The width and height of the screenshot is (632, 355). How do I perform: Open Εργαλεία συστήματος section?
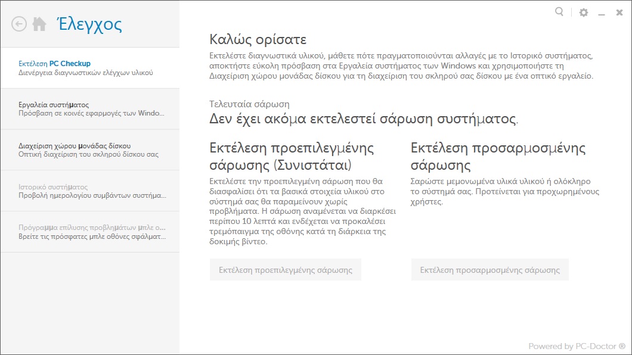90,109
